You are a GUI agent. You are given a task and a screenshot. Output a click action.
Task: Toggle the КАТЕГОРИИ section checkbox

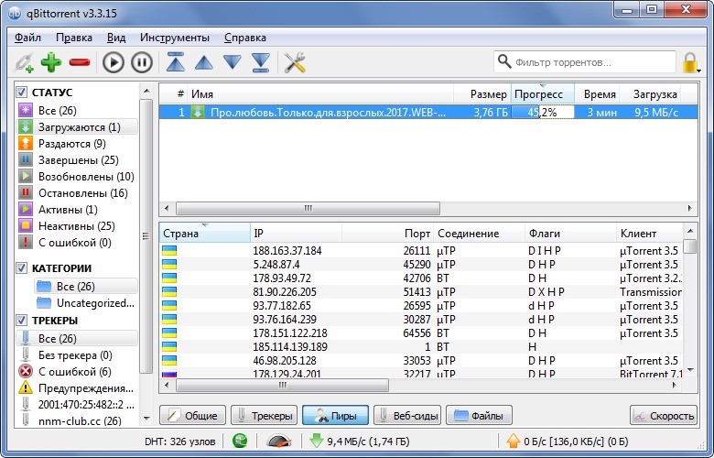(22, 268)
